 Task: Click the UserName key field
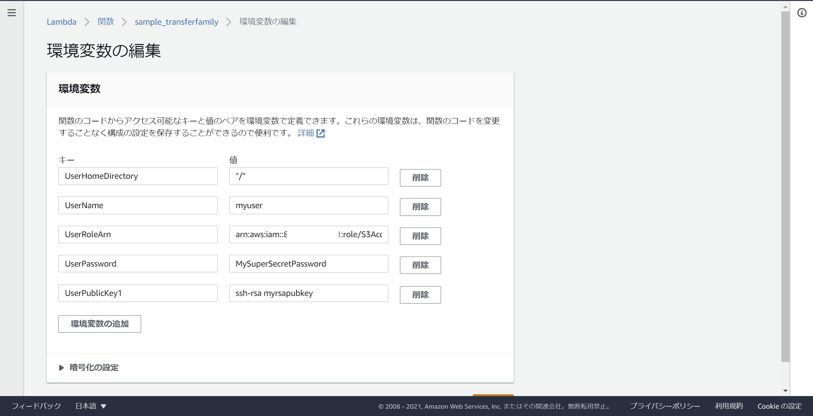tap(137, 205)
